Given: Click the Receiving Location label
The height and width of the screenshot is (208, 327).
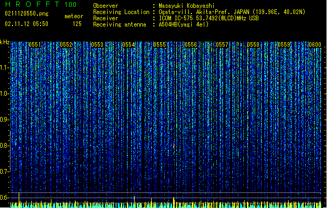Looking at the screenshot, I should point(121,12).
